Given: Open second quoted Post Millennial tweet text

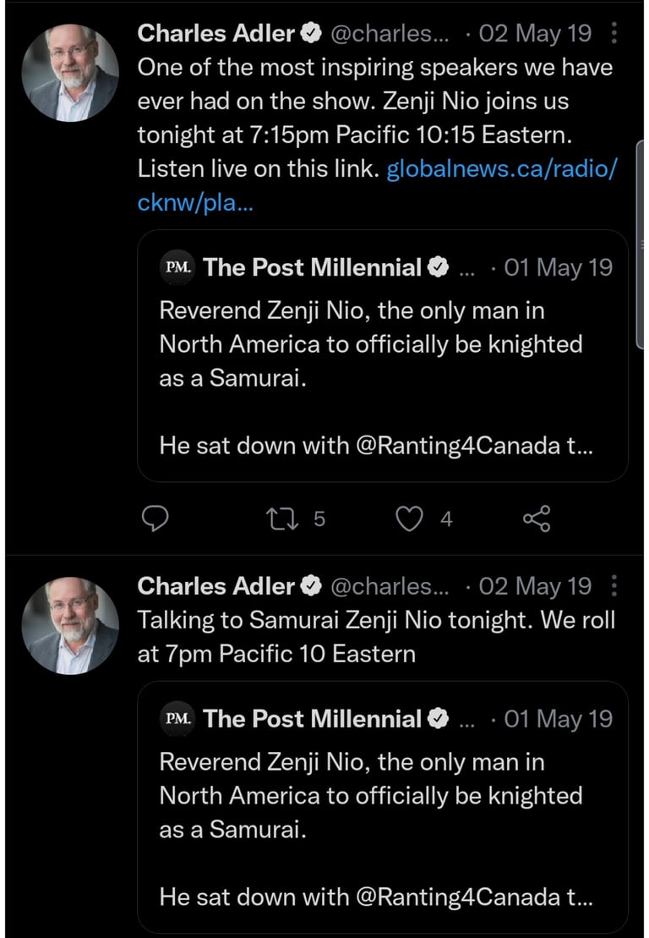Looking at the screenshot, I should [370, 795].
